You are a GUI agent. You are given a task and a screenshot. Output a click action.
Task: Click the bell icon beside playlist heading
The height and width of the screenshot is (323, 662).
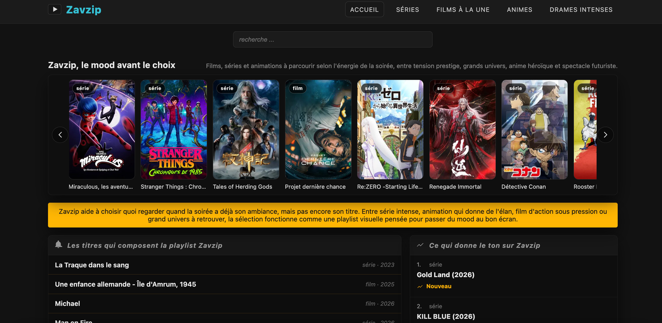(x=59, y=245)
